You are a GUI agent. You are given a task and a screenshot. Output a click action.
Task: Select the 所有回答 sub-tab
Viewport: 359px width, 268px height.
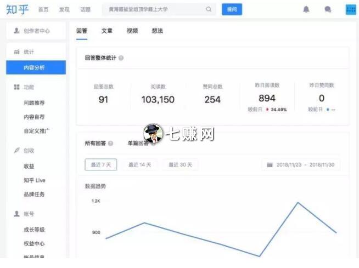click(96, 144)
